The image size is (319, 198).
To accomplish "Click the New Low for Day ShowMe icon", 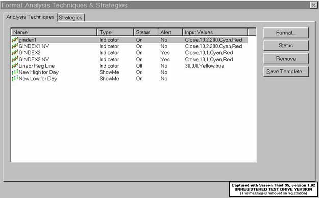I will 15,79.
